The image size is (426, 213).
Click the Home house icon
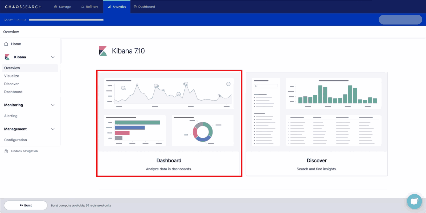point(6,44)
